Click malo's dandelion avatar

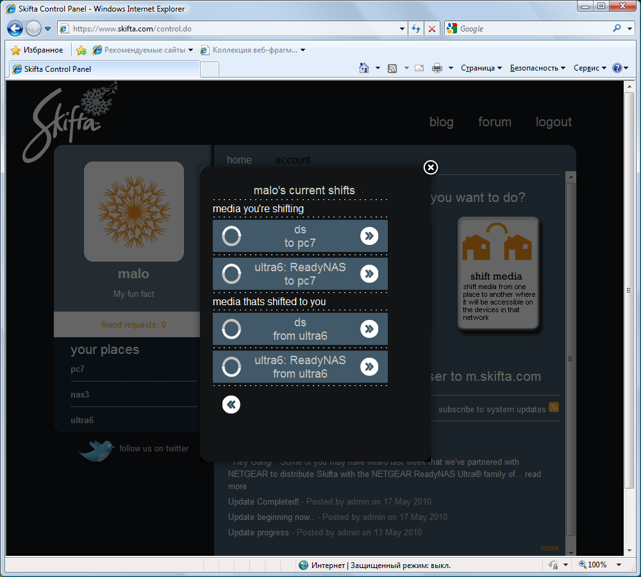point(134,212)
